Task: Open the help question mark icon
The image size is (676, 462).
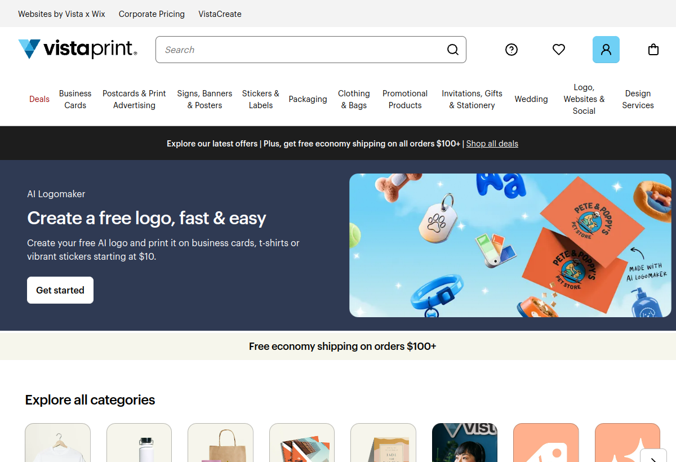Action: 512,50
